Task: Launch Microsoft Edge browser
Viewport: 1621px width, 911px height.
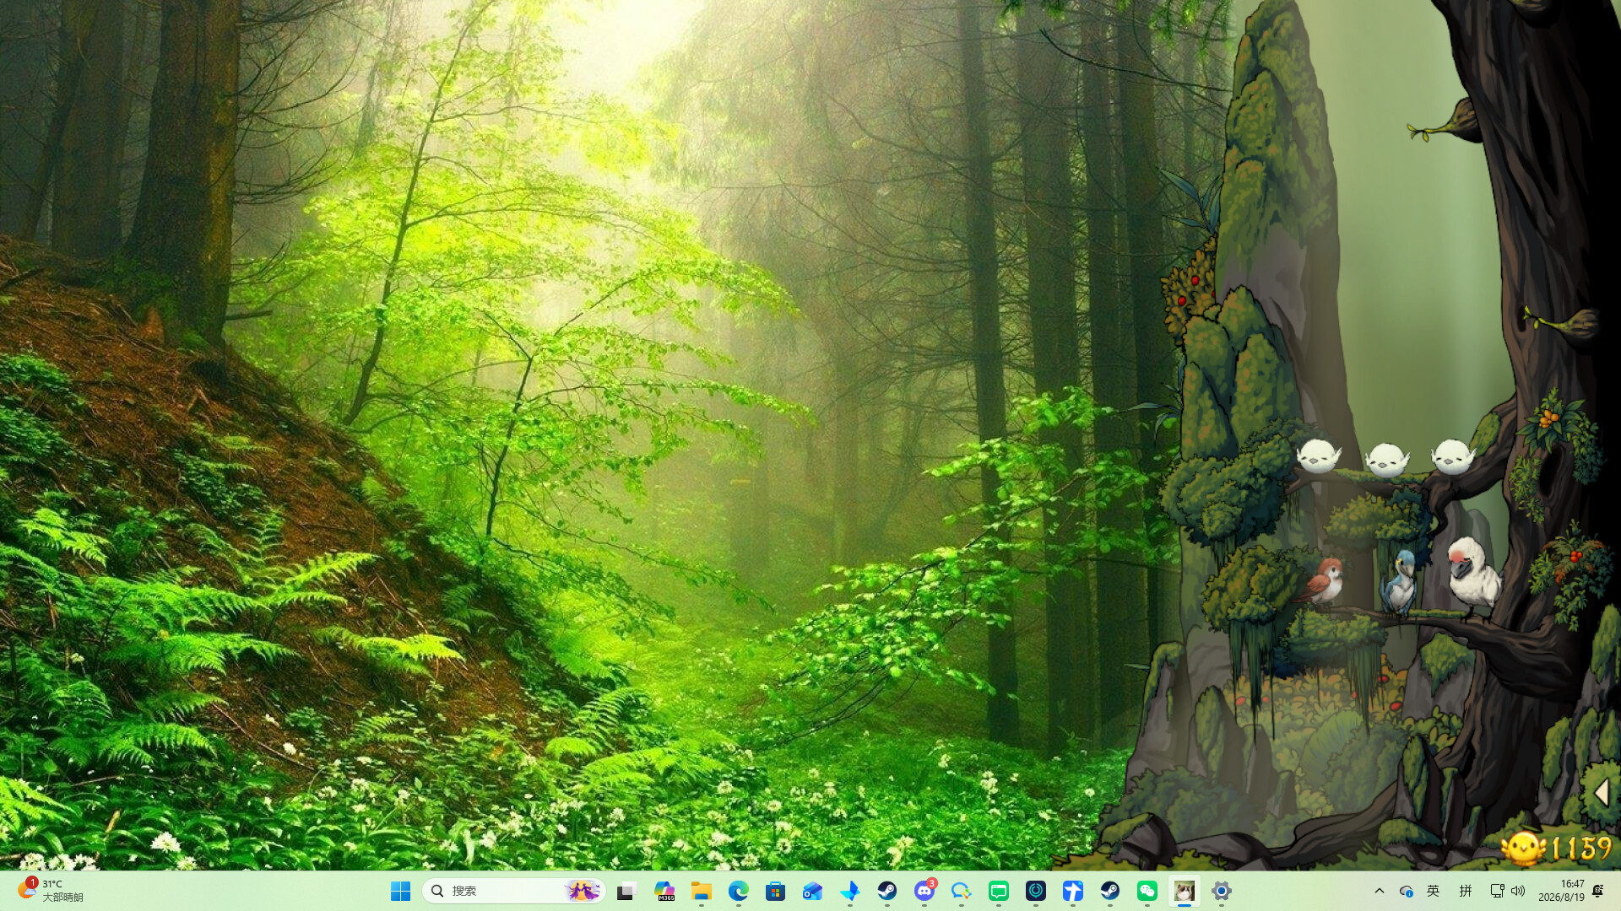Action: coord(739,891)
